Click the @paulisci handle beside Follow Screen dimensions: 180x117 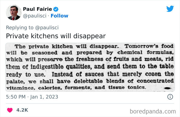(34, 16)
